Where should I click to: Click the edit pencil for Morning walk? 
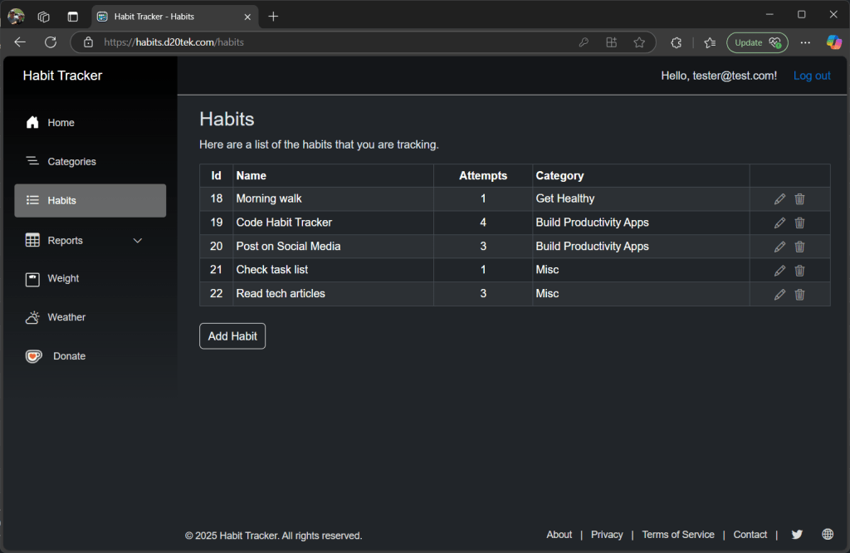pos(779,199)
